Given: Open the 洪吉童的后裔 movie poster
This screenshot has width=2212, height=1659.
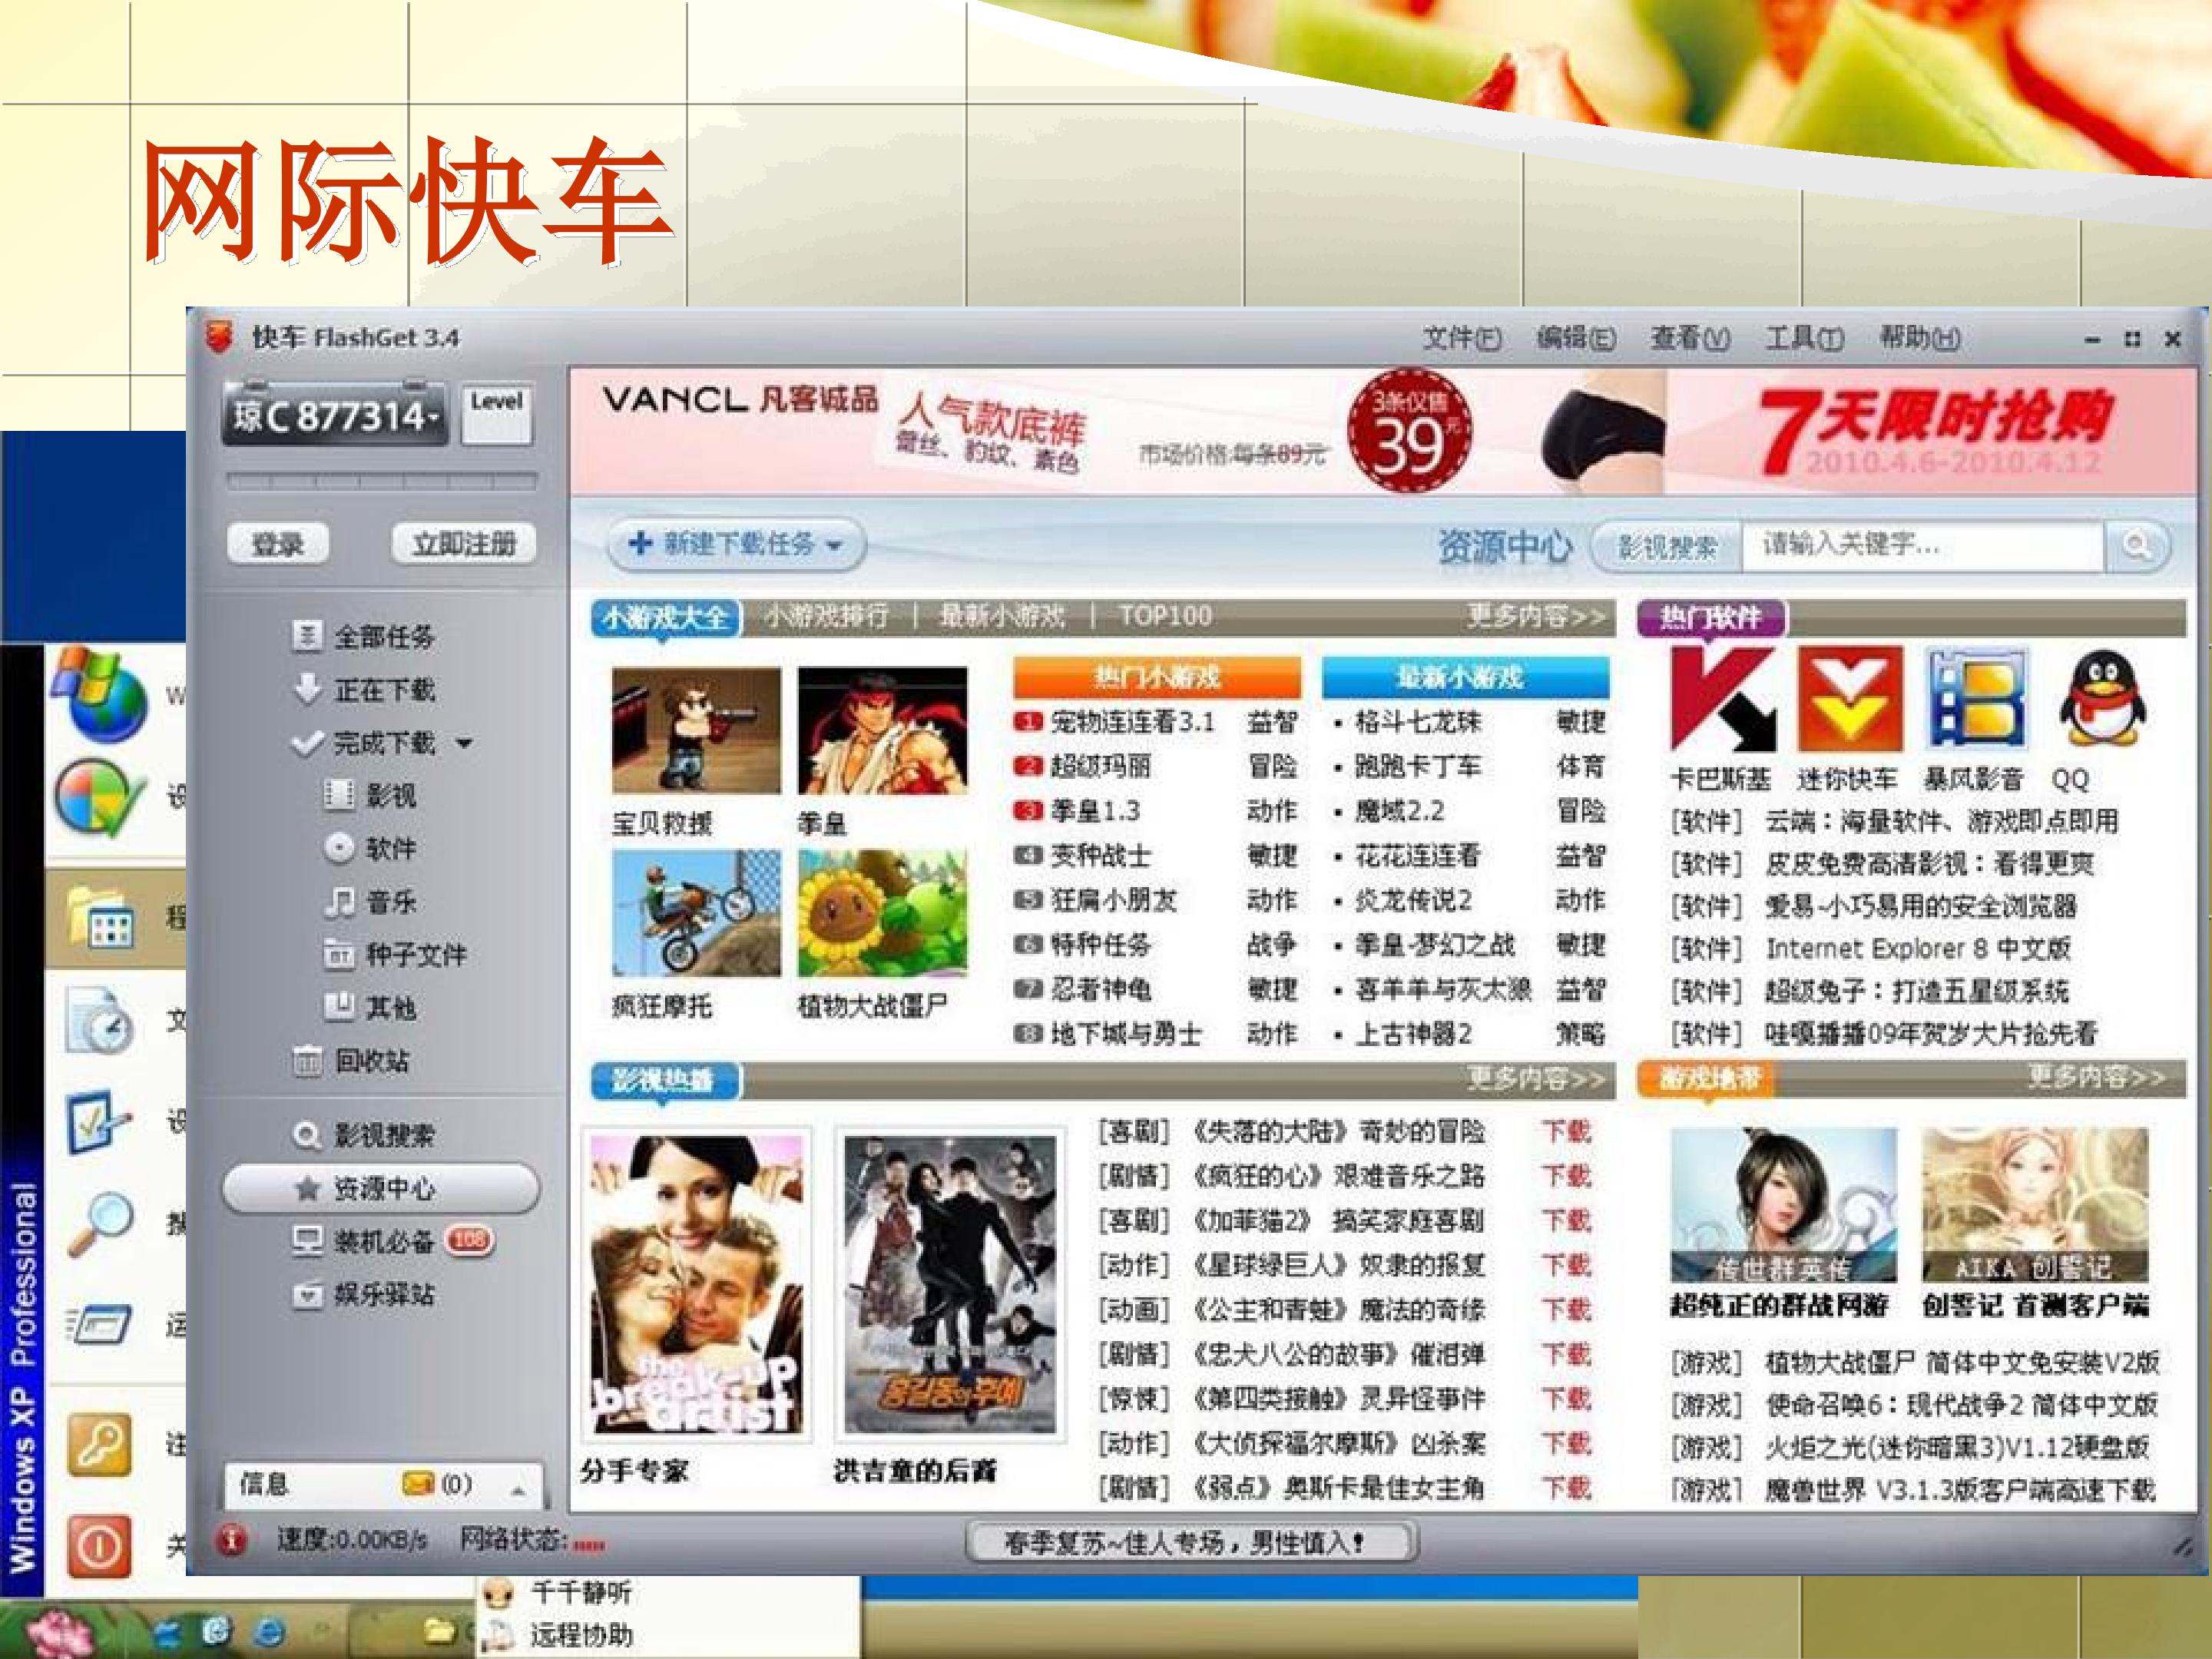Looking at the screenshot, I should click(950, 1285).
